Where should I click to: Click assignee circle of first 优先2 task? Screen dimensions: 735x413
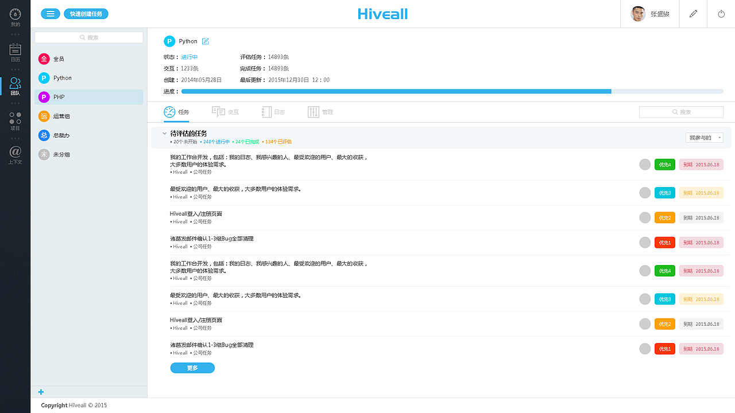645,217
